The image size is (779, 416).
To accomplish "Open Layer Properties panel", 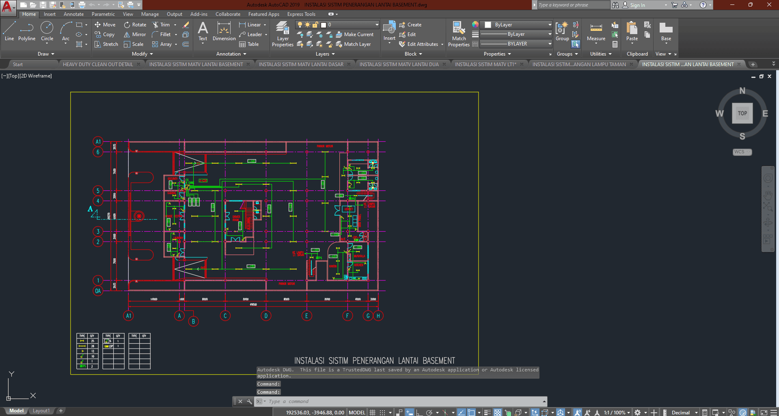I will pyautogui.click(x=283, y=34).
